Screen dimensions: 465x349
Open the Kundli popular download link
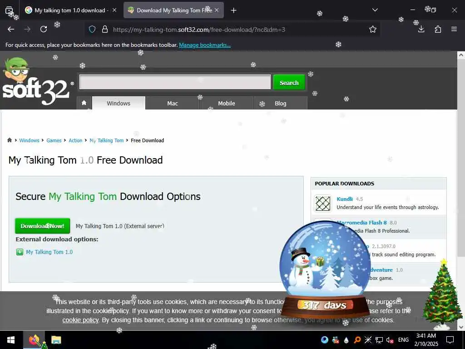[345, 199]
